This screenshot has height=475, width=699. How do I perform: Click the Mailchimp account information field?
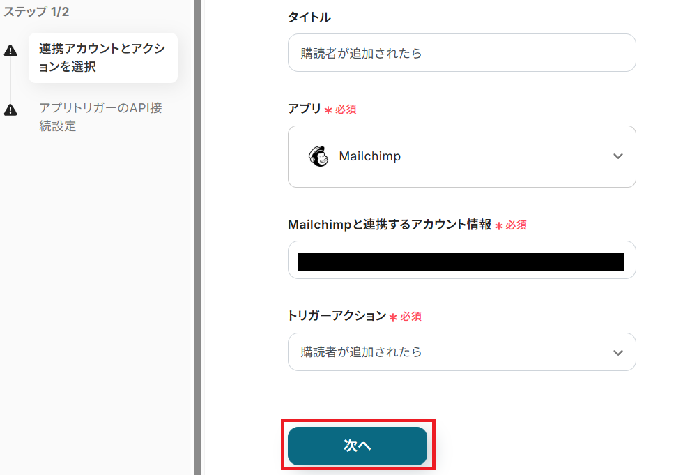point(461,260)
